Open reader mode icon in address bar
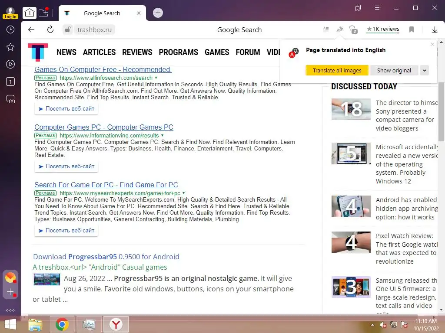The width and height of the screenshot is (445, 333). coord(326,29)
